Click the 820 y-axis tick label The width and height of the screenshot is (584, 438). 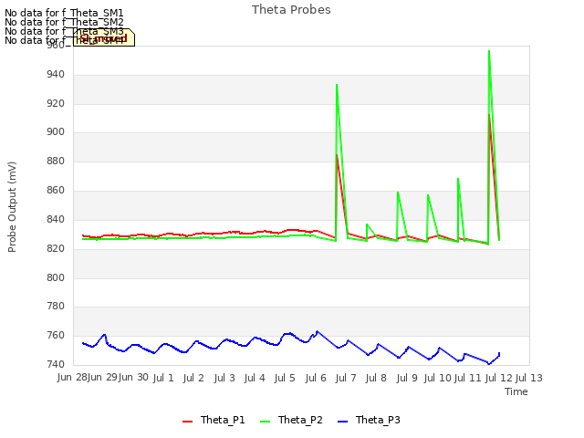[56, 248]
